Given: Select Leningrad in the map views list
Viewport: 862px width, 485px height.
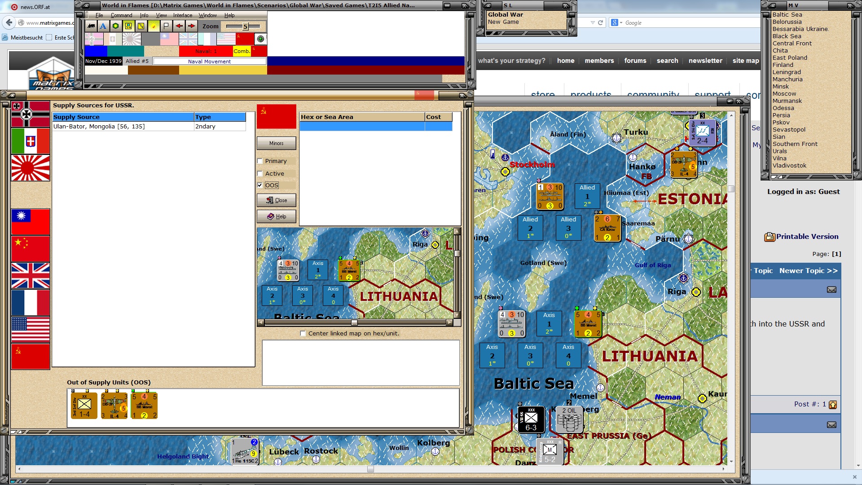Looking at the screenshot, I should pyautogui.click(x=786, y=72).
